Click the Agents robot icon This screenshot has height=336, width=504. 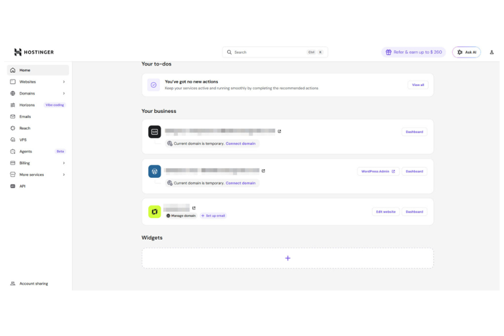click(x=13, y=151)
